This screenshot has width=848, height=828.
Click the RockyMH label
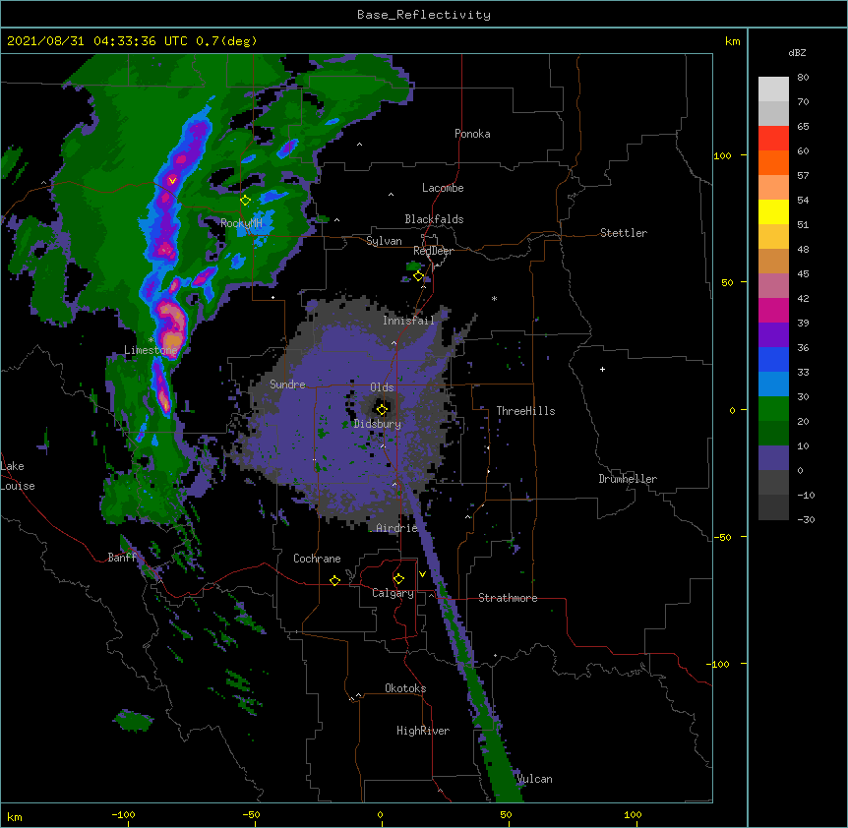pos(241,222)
